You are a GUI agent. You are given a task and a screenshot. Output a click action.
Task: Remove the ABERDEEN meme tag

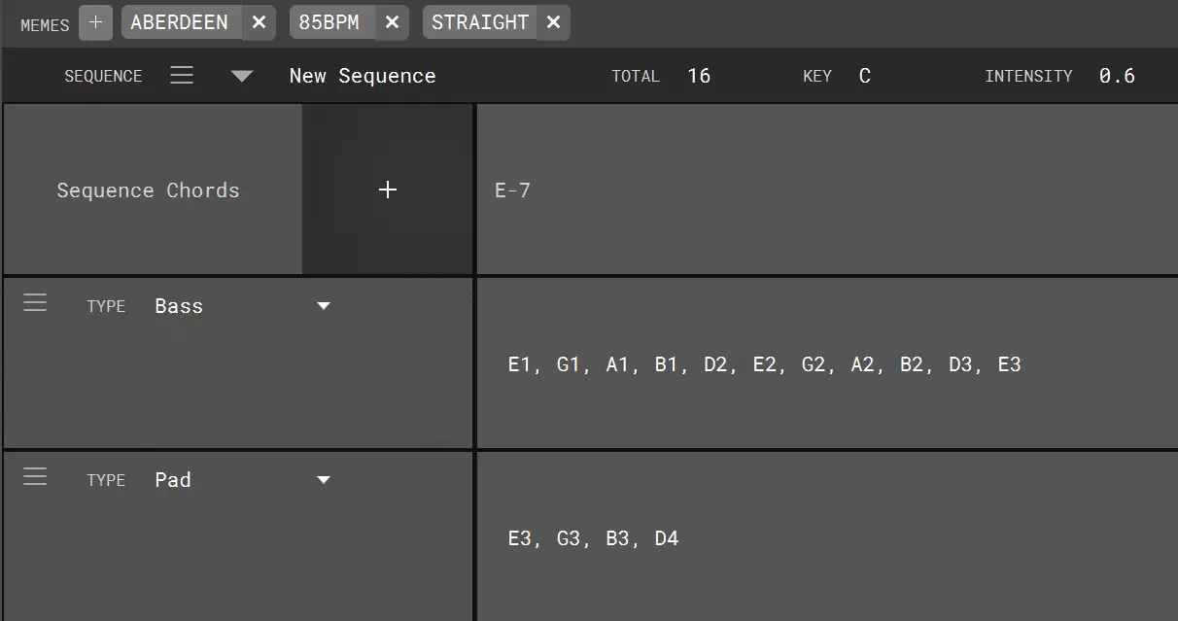click(x=259, y=22)
